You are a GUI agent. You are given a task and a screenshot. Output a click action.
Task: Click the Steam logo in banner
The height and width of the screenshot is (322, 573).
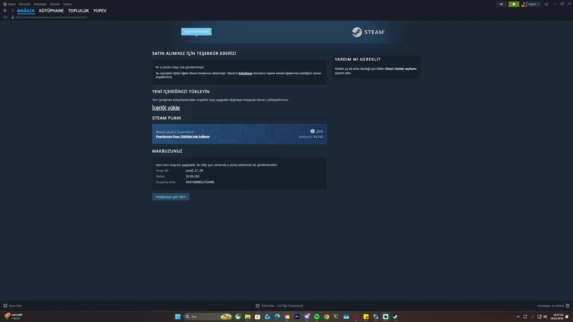368,32
